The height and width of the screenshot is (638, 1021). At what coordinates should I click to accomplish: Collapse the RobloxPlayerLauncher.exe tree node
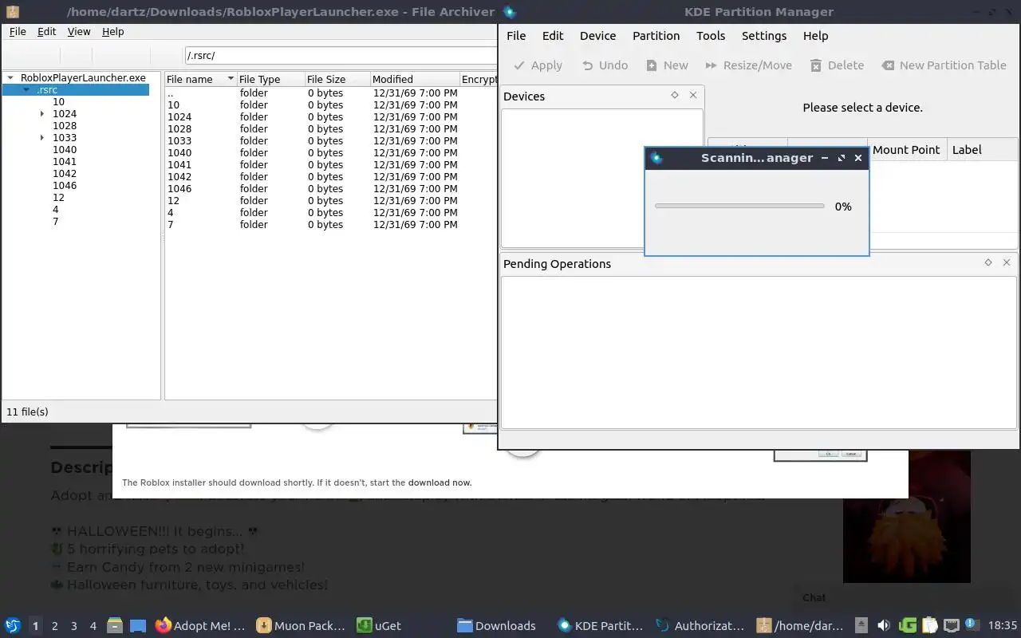(x=10, y=78)
